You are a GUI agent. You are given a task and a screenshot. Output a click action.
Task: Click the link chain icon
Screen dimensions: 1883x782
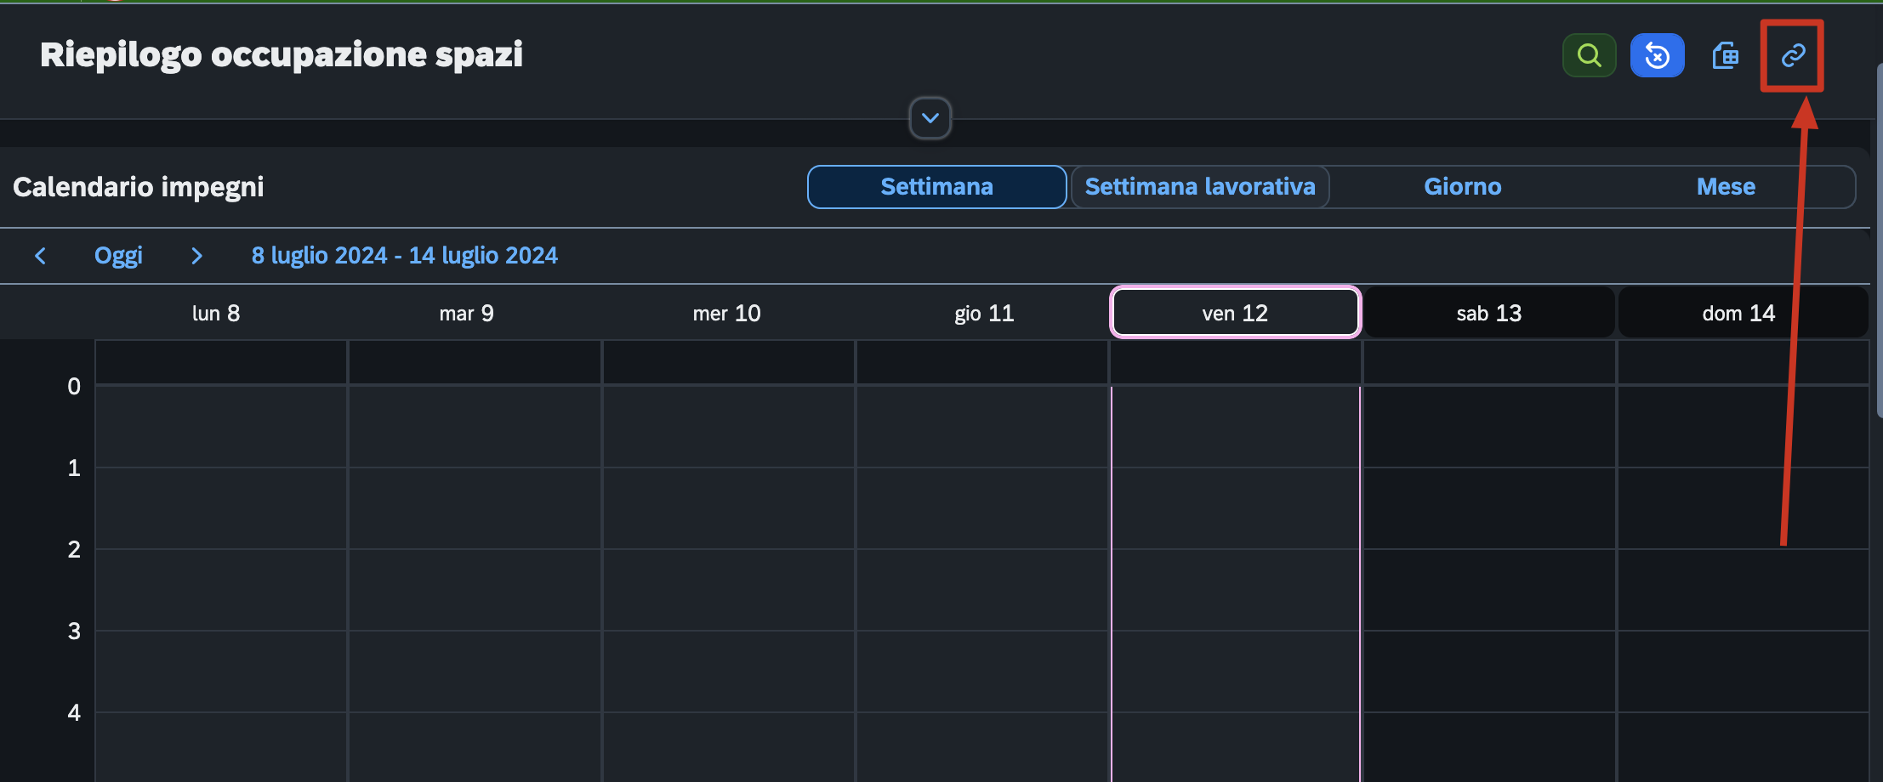[1793, 55]
